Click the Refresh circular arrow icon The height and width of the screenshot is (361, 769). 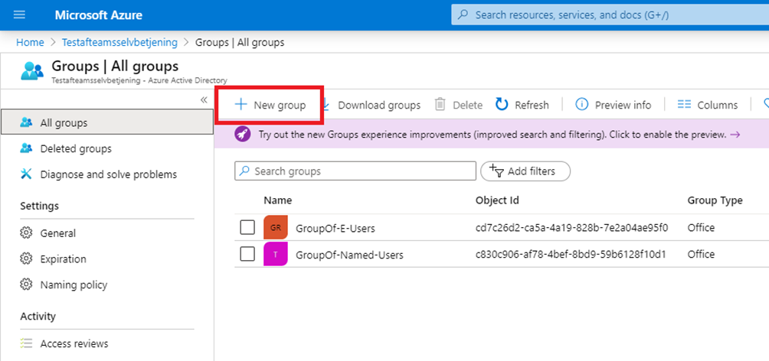(502, 104)
